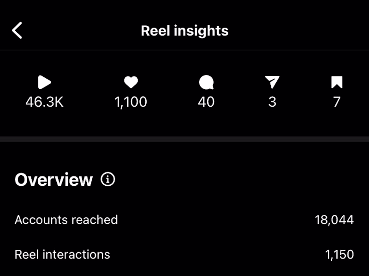This screenshot has height=276, width=369.
Task: Select the 46.3K plays count
Action: tap(44, 102)
